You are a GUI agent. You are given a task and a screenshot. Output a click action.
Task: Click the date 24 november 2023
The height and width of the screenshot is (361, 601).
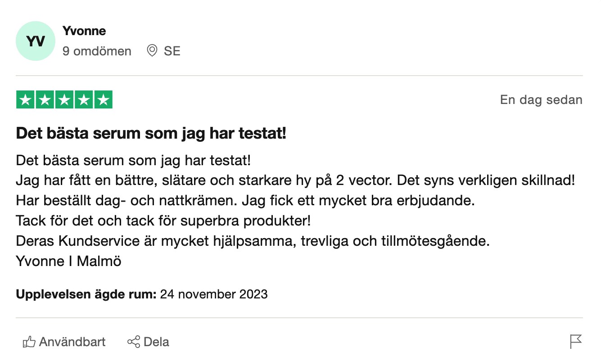tap(214, 294)
